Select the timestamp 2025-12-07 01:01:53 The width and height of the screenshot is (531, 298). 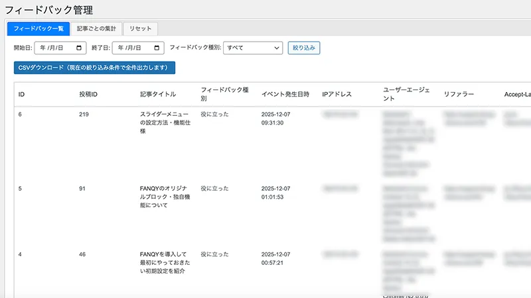[275, 193]
